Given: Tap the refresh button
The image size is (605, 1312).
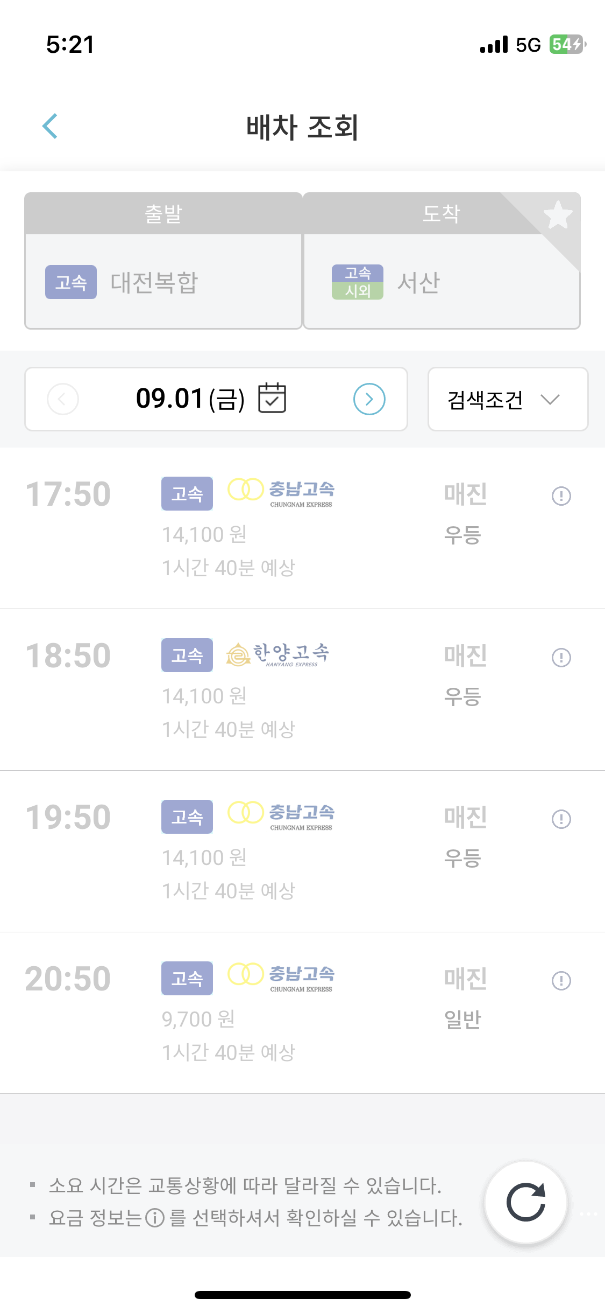Looking at the screenshot, I should coord(526,1202).
